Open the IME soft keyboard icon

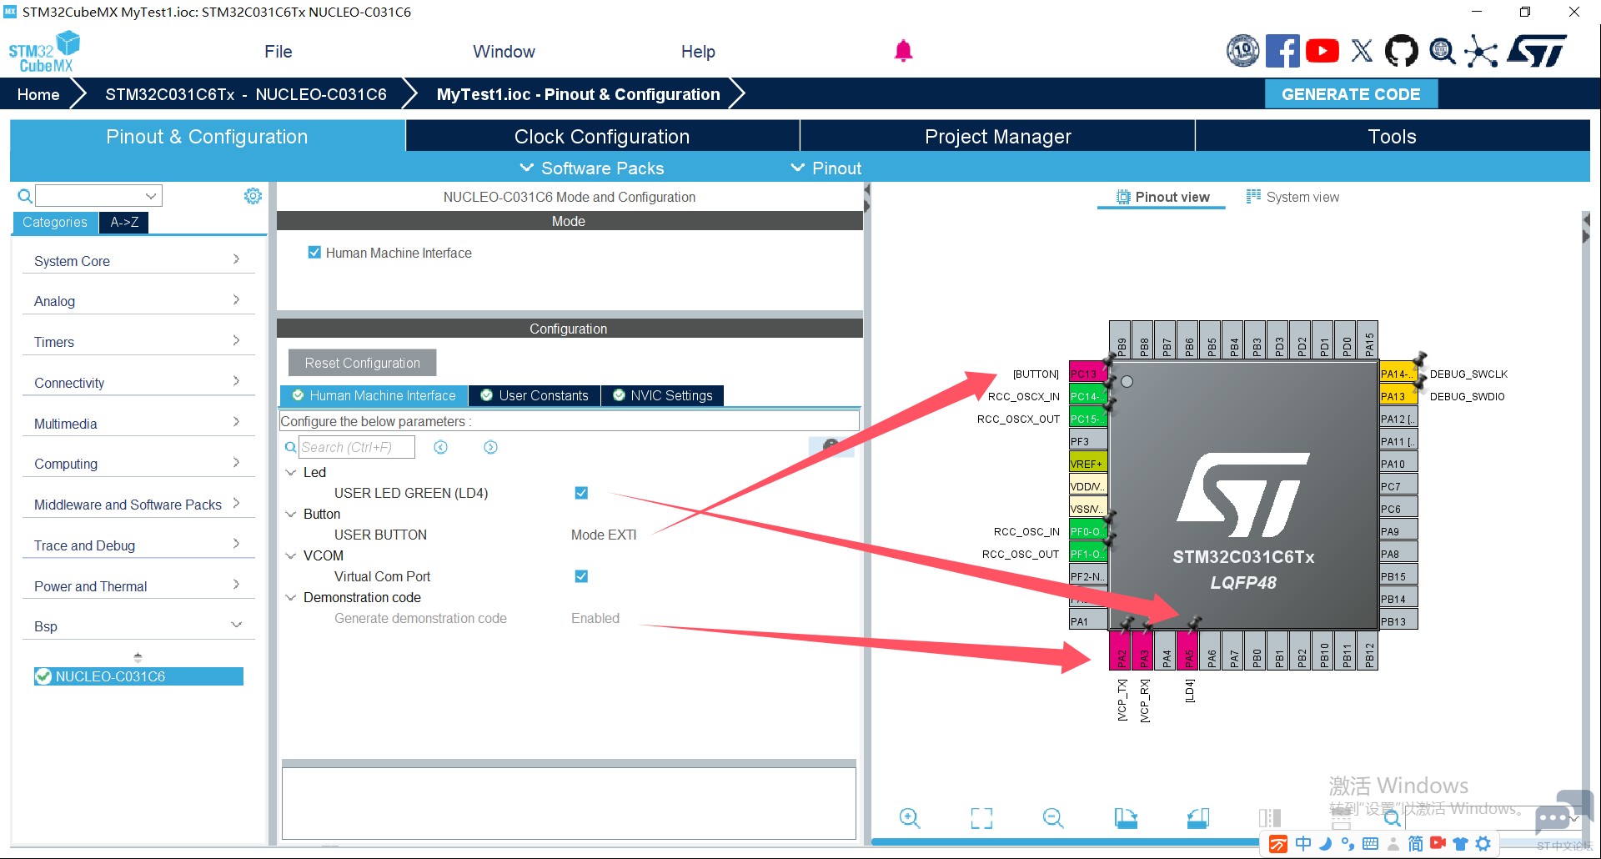pyautogui.click(x=1370, y=844)
